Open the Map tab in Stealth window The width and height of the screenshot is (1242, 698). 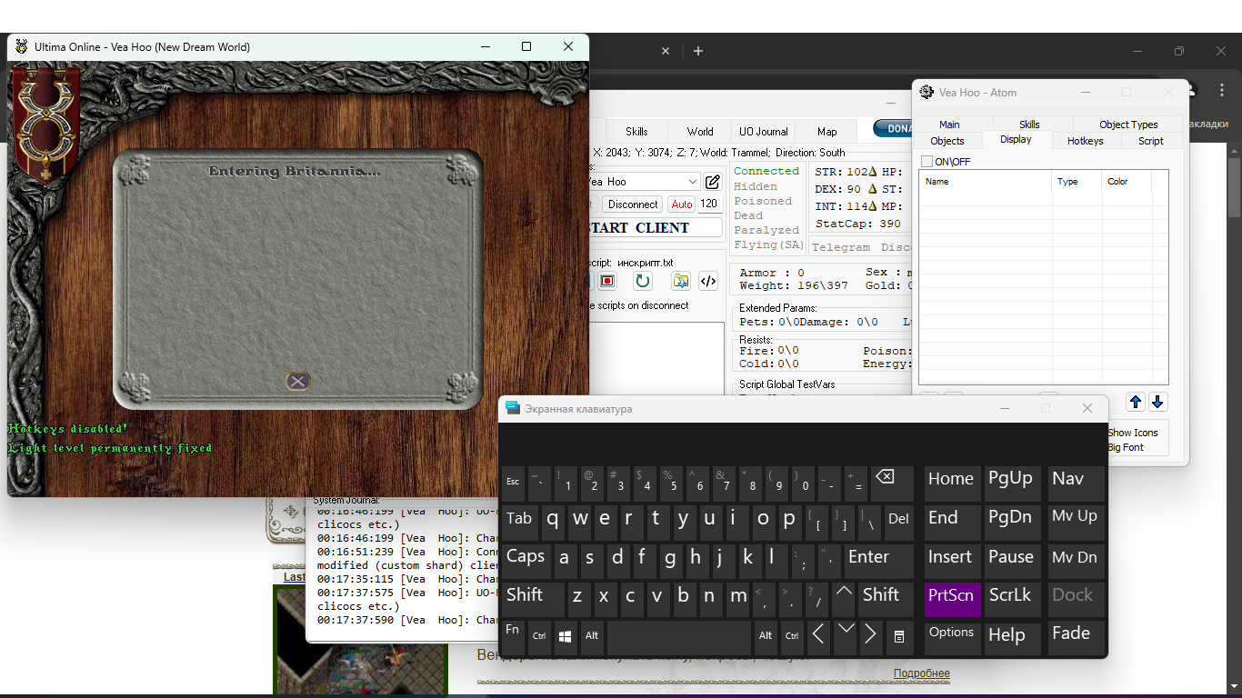tap(826, 132)
